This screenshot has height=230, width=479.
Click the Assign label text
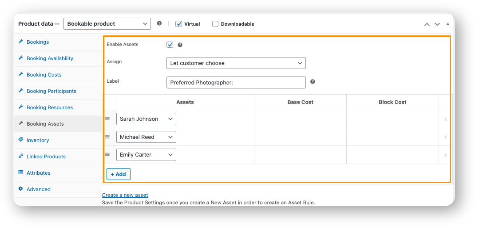tap(114, 62)
